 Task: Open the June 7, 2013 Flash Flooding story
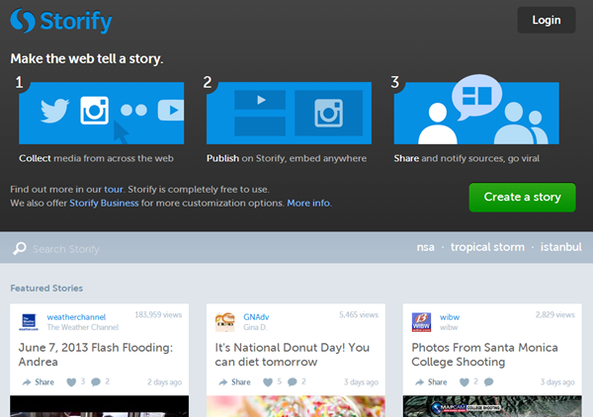96,355
